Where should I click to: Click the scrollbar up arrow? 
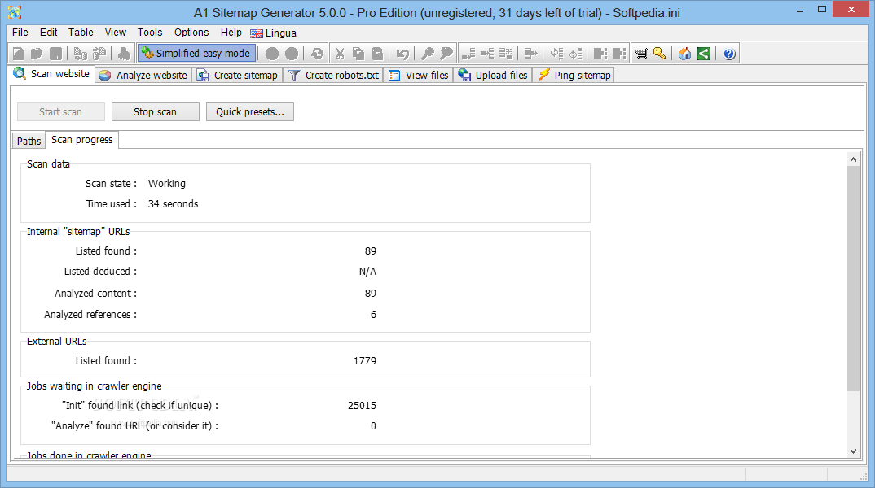(x=853, y=160)
